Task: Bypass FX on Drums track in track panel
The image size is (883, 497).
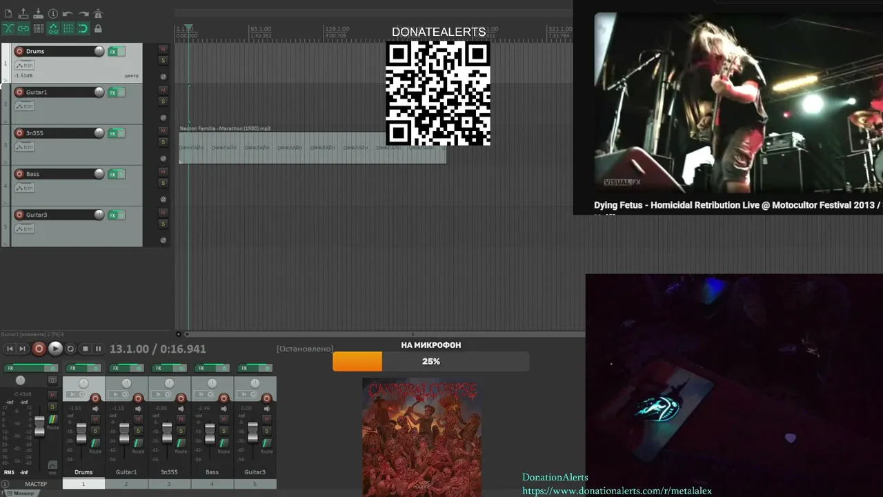Action: coord(121,52)
